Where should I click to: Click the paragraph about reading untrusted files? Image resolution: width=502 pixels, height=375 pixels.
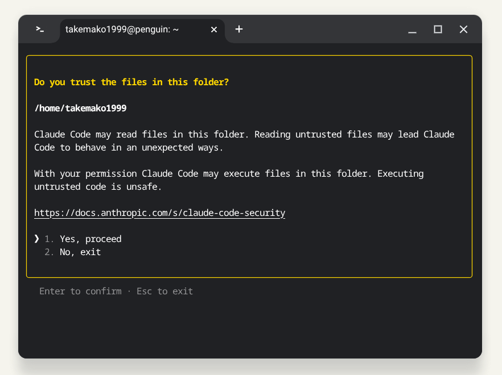[244, 141]
